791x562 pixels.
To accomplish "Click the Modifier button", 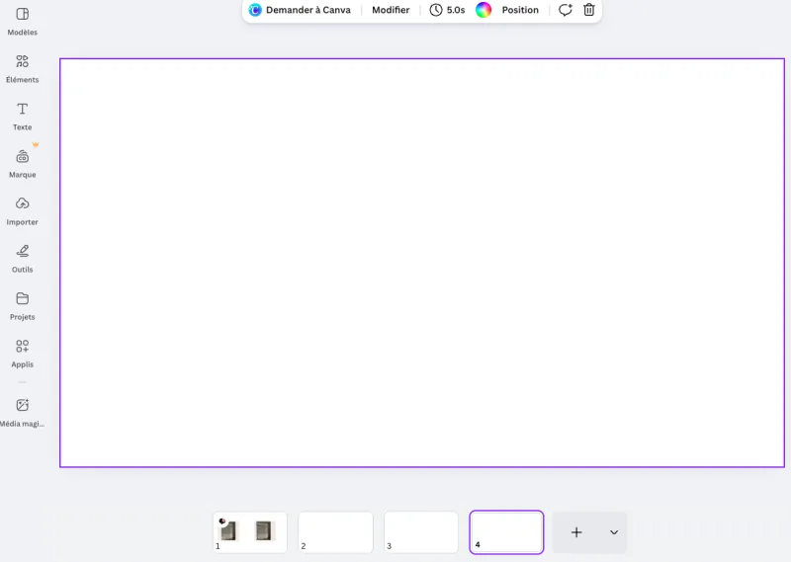I will pyautogui.click(x=391, y=10).
